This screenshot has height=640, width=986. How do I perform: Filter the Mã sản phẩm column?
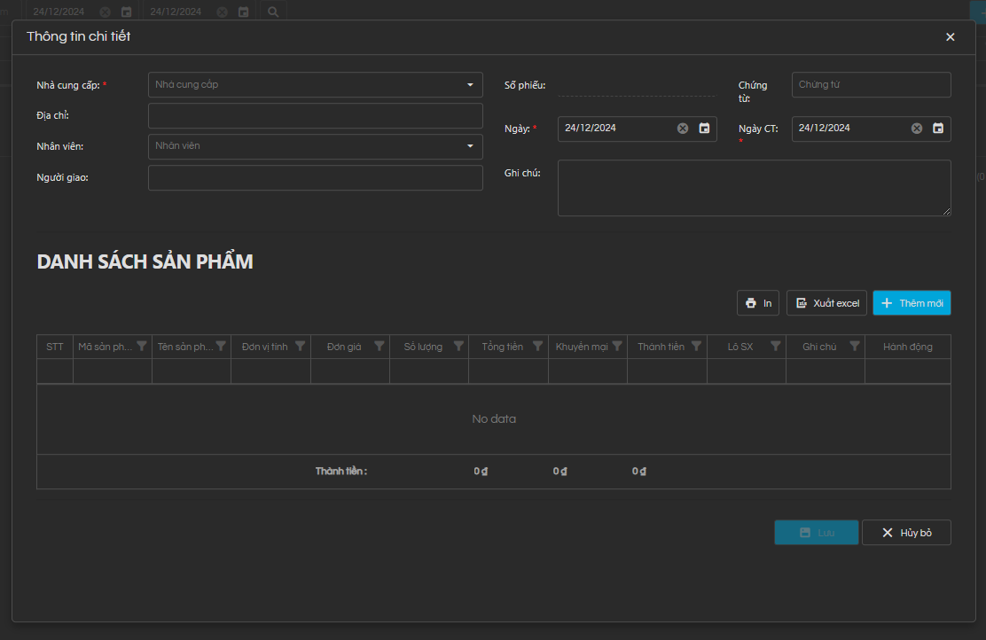142,347
